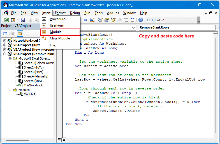This screenshot has width=220, height=144.
Task: Click the blue curved-arrow lines icon before Help
Action: pos(133,20)
